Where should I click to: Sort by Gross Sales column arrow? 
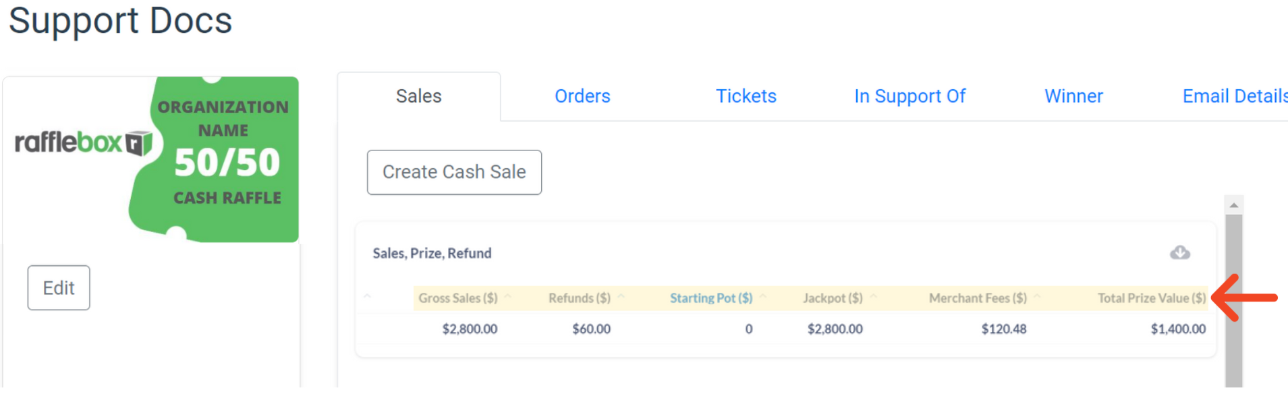[508, 297]
